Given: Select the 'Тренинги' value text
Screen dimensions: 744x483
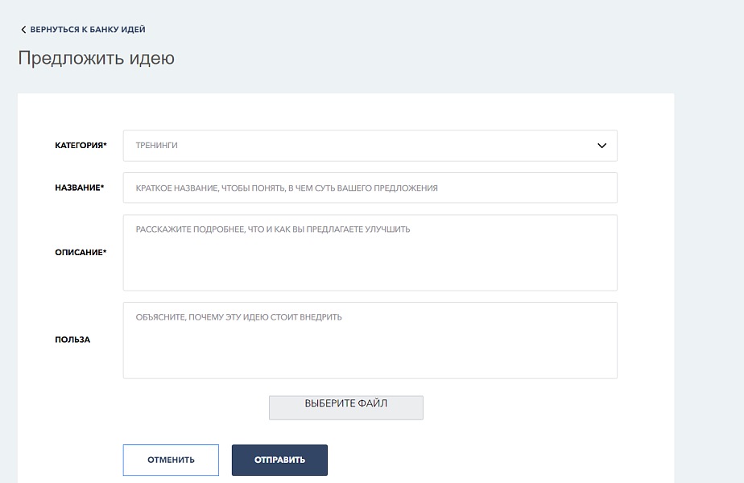Looking at the screenshot, I should pyautogui.click(x=156, y=146).
